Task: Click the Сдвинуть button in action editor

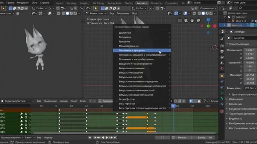Action: coord(106,101)
